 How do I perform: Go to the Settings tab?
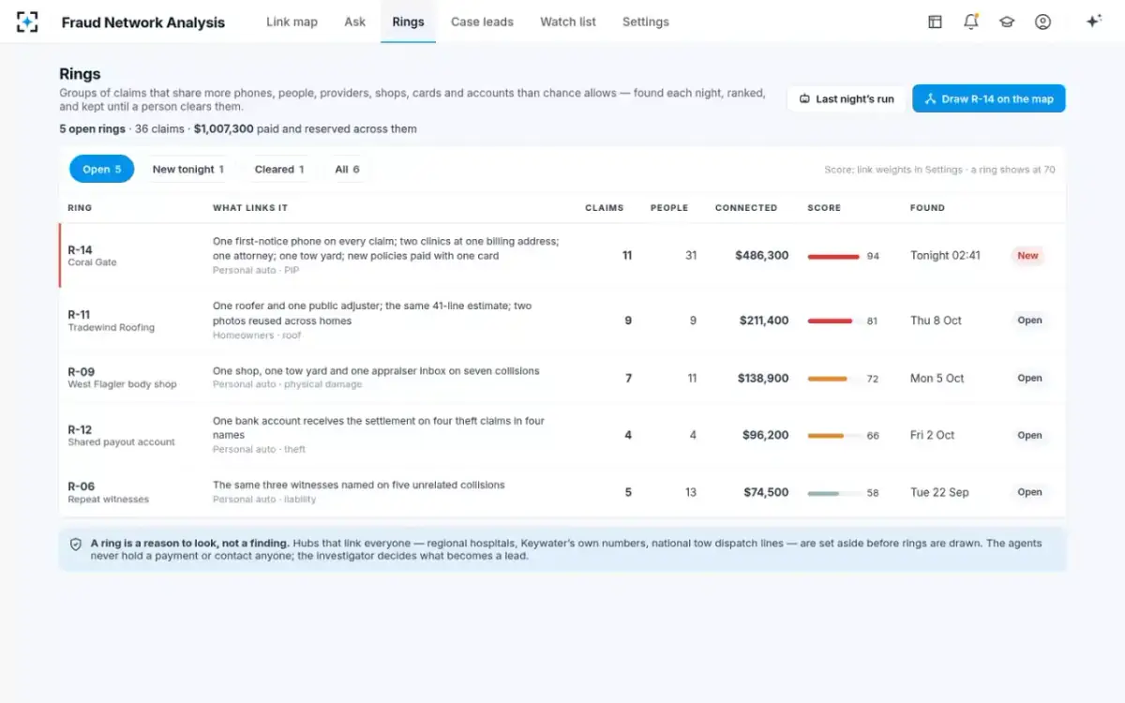point(646,22)
